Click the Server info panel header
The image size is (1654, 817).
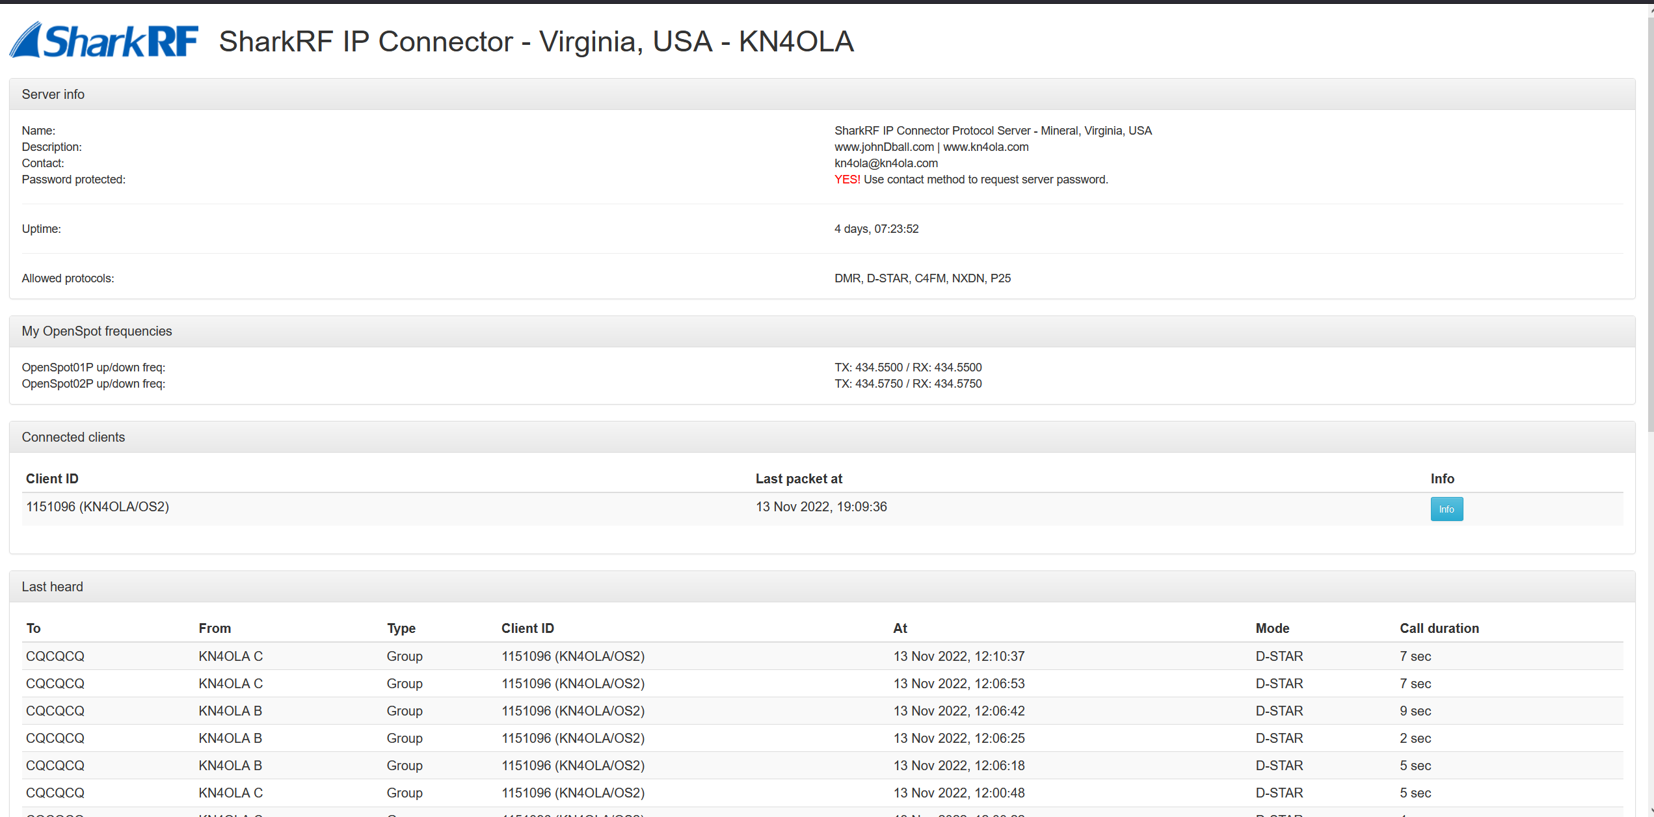coord(822,94)
